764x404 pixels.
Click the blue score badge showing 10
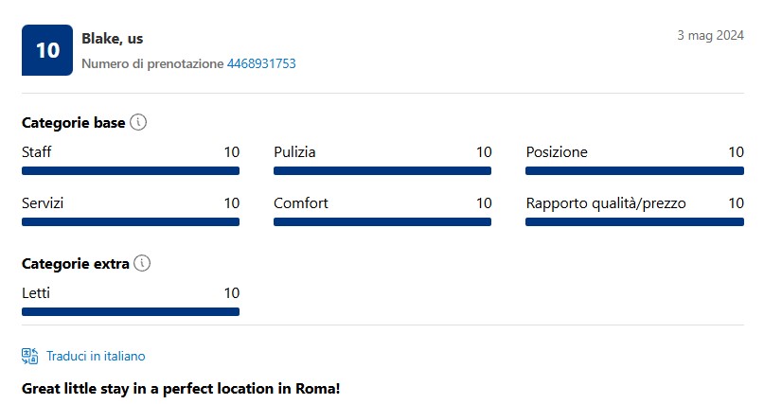coord(47,50)
